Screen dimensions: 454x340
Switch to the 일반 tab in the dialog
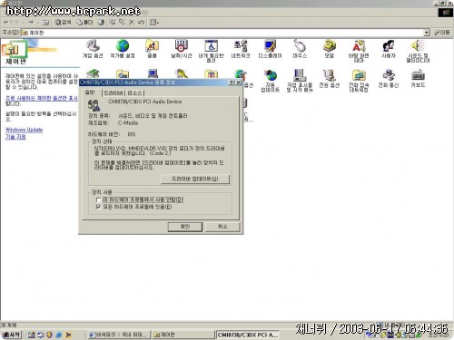click(x=90, y=92)
